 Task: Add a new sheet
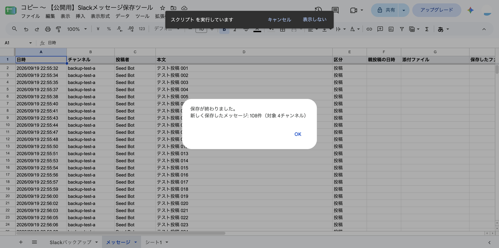[21, 242]
